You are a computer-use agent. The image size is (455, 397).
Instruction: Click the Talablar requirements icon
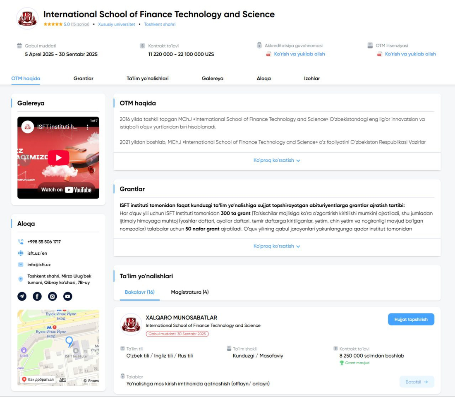tap(122, 376)
